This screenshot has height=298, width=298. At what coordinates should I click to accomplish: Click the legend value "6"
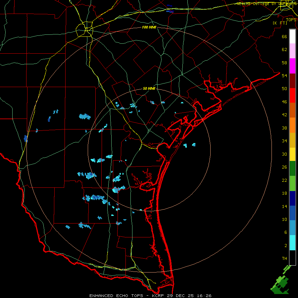[x=286, y=232]
